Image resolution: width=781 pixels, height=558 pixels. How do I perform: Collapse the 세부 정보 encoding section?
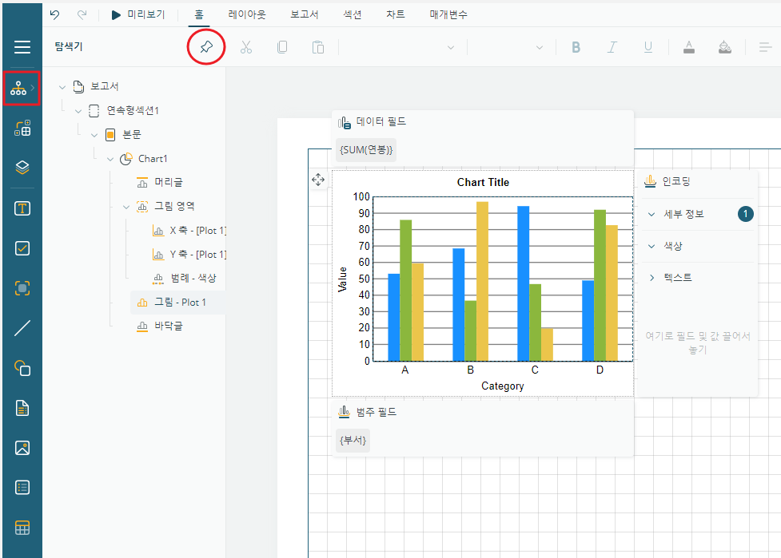(x=651, y=215)
